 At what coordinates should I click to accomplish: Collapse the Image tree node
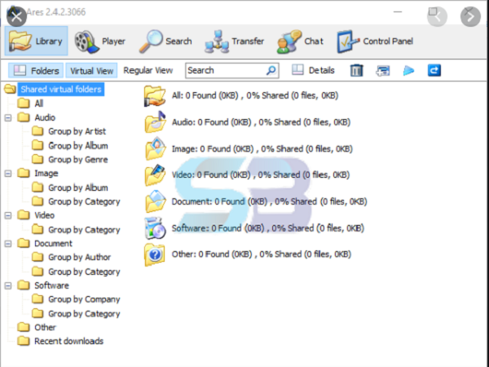pyautogui.click(x=8, y=174)
